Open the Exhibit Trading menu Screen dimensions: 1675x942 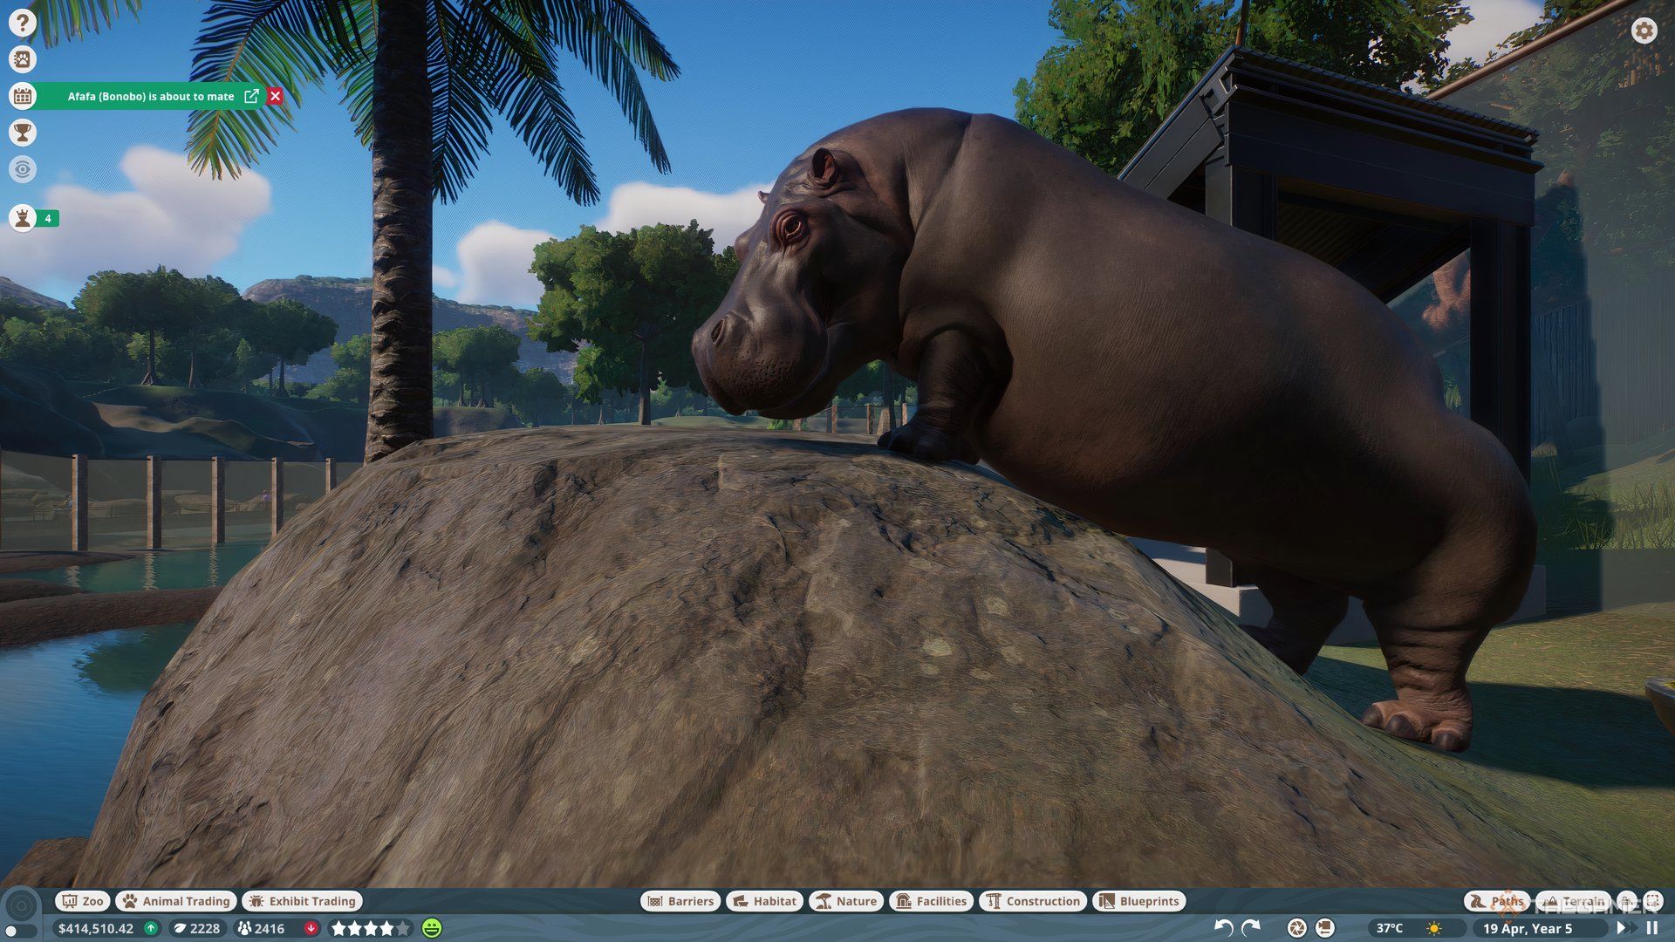pyautogui.click(x=303, y=901)
